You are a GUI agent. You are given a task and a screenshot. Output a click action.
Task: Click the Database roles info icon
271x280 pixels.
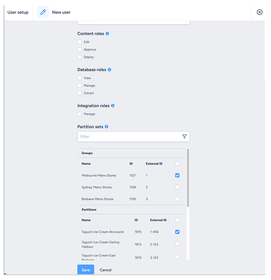110,70
